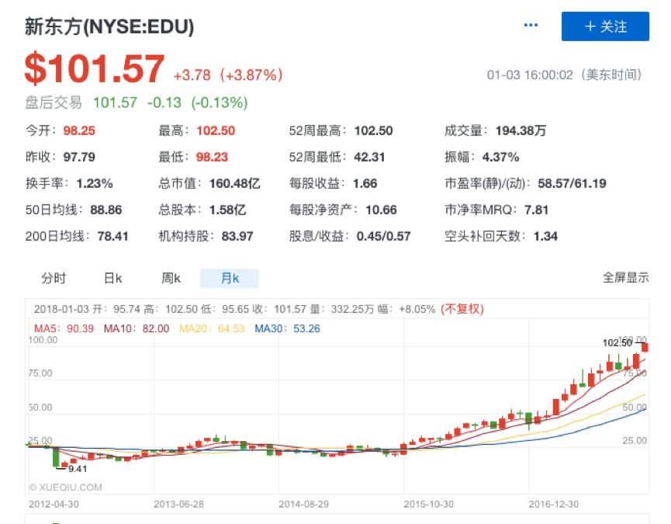Switch to the 分时 chart tab
Viewport: 671px width, 524px height.
tap(54, 279)
